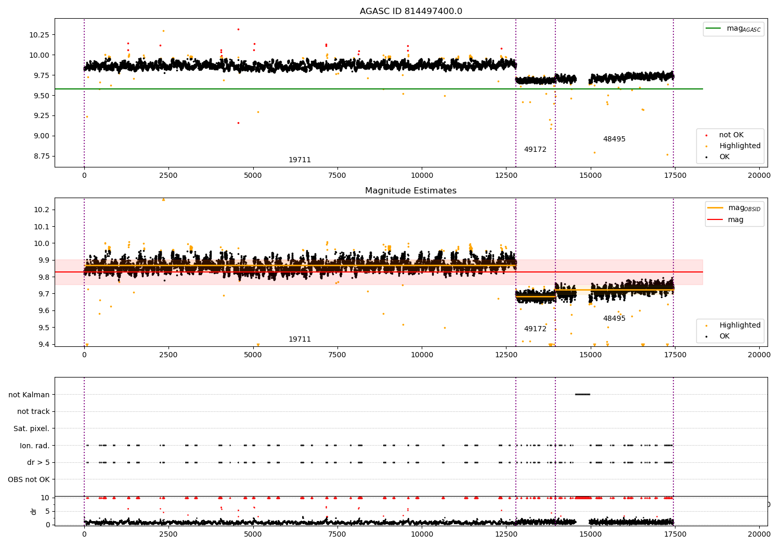
Task: Click 7500 x-tick under Magnitude Estimates plot
Action: 337,355
